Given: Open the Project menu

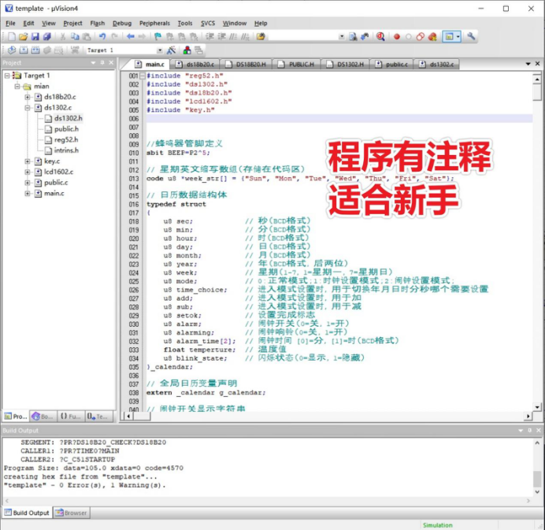Looking at the screenshot, I should pos(72,24).
